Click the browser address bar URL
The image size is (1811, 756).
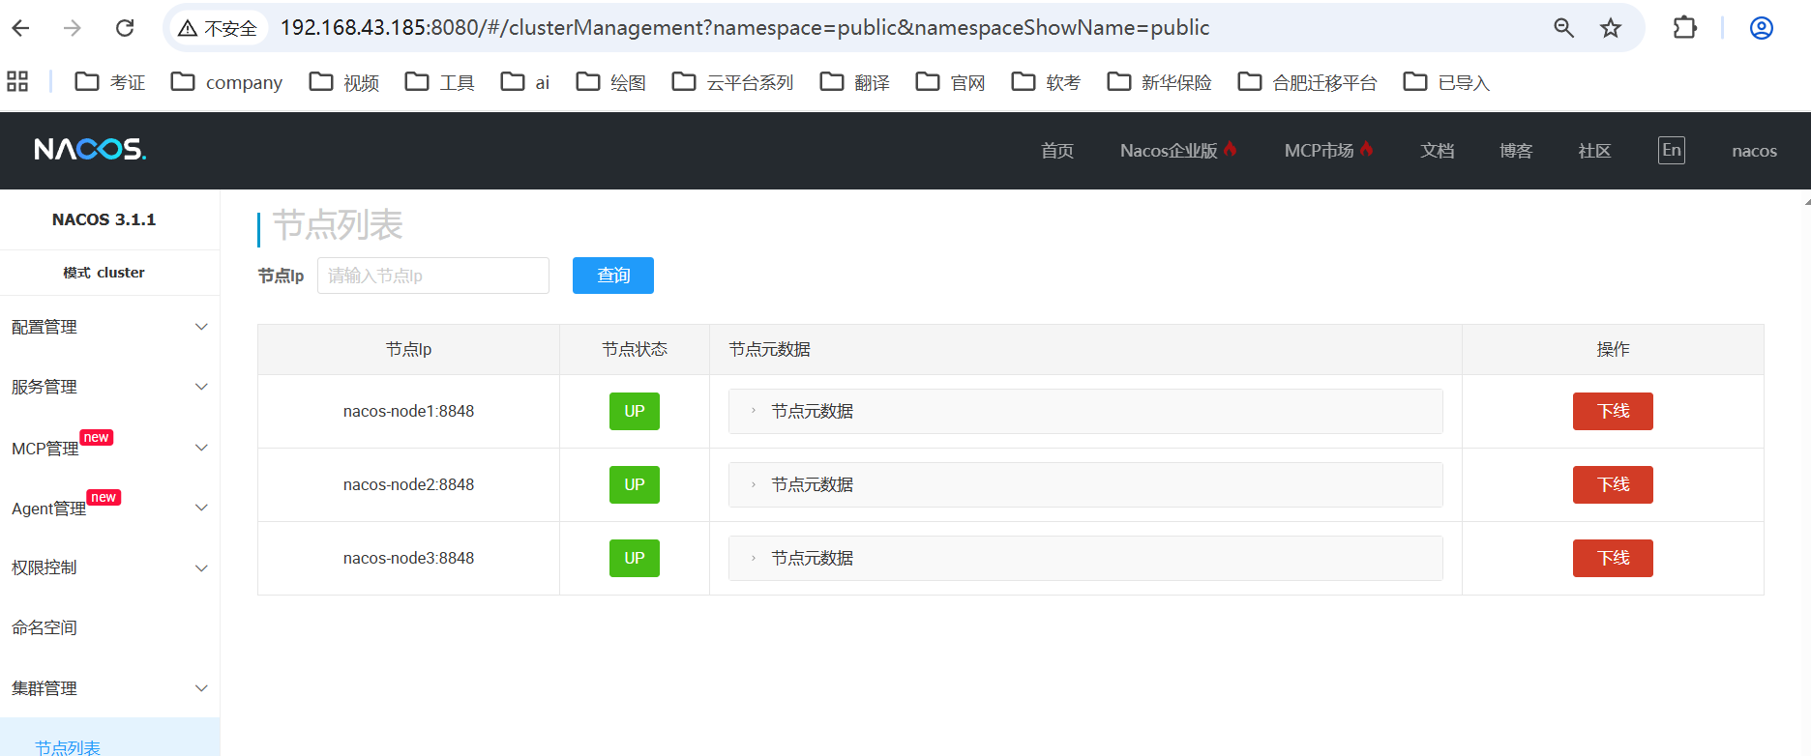point(745,28)
